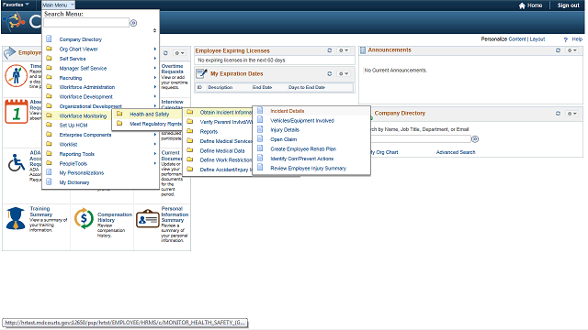This screenshot has width=588, height=330.
Task: Open Create Employee Rehab Plan
Action: click(303, 148)
